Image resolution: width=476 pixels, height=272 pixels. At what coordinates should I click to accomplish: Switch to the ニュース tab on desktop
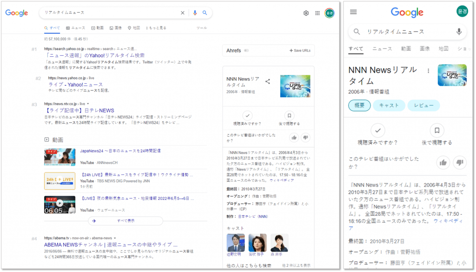(x=76, y=28)
